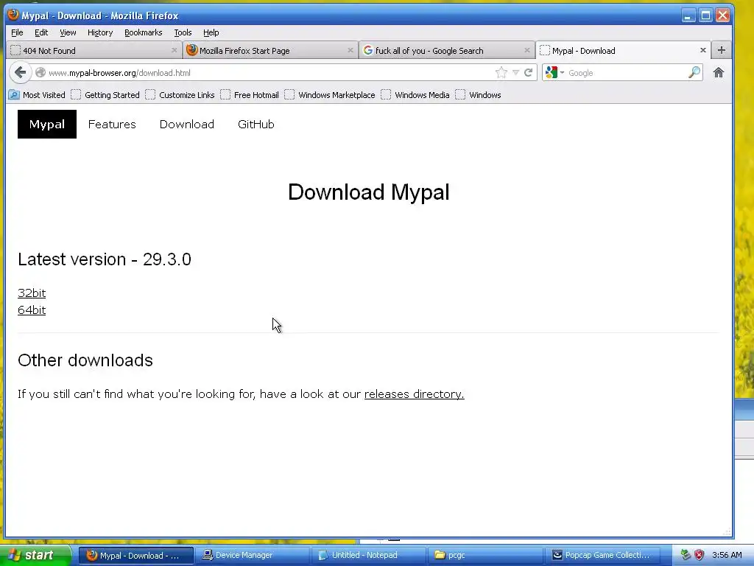754x566 pixels.
Task: Reload the page with the refresh icon
Action: point(528,73)
